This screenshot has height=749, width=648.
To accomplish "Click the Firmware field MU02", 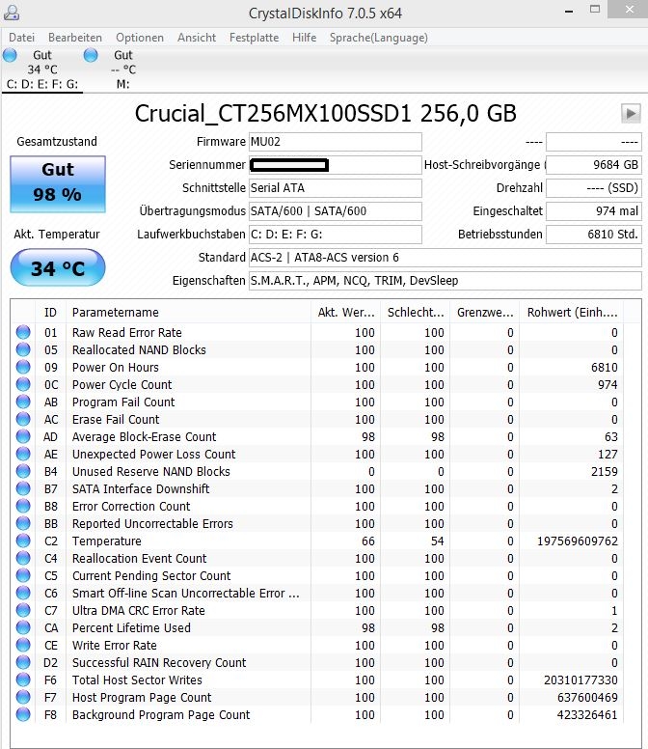I will 336,142.
